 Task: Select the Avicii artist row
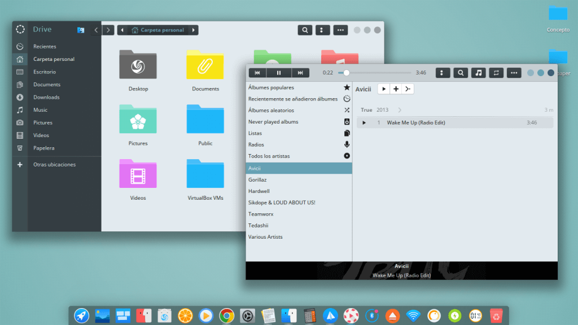[299, 168]
